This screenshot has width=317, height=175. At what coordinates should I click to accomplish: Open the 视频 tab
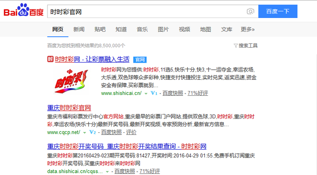pyautogui.click(x=184, y=29)
